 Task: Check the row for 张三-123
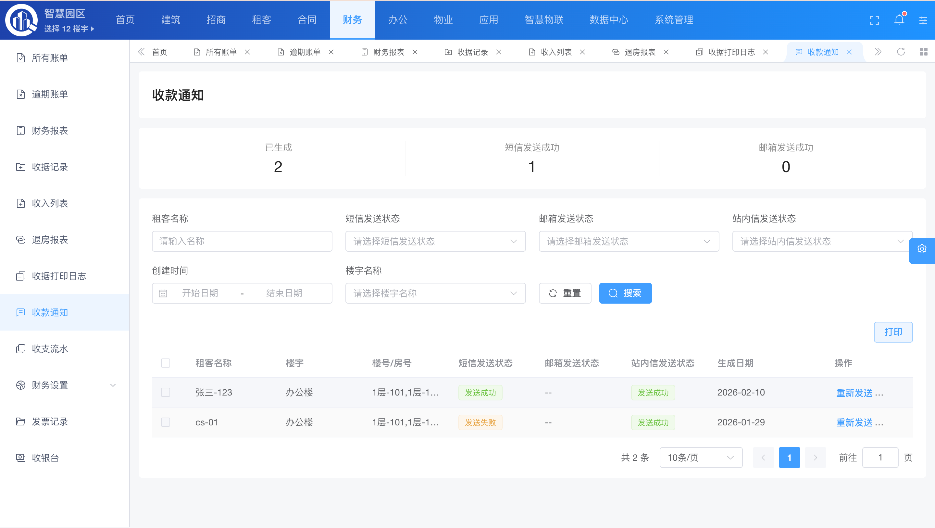166,393
